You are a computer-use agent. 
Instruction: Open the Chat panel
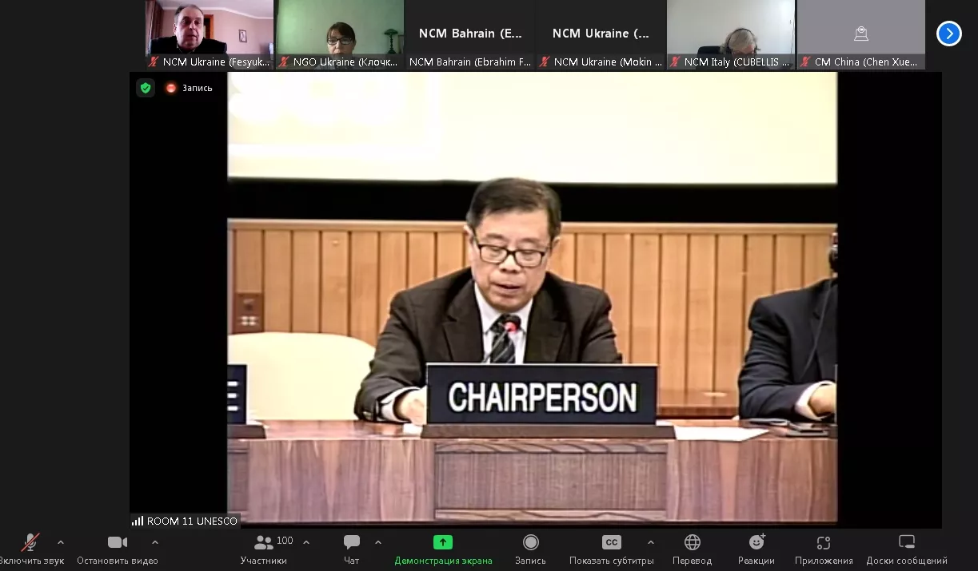pyautogui.click(x=351, y=543)
